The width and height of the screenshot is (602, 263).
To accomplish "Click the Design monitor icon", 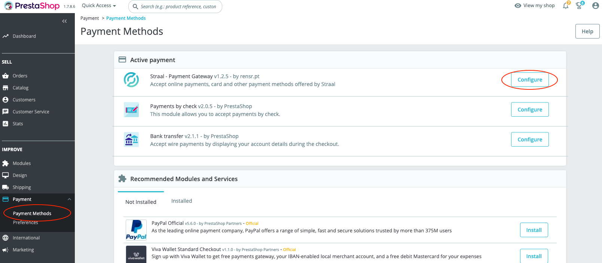I will [5, 175].
